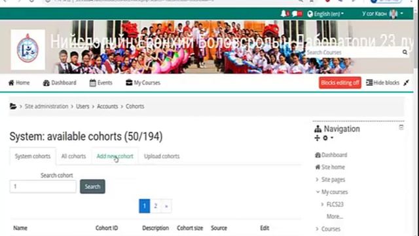The width and height of the screenshot is (419, 236).
Task: Open the user account menu
Action: (x=382, y=14)
